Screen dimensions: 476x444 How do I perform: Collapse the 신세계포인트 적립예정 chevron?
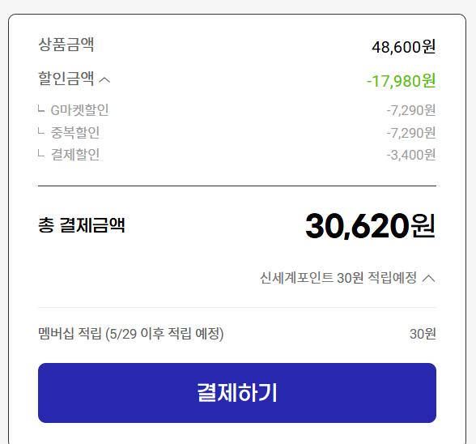coord(429,278)
